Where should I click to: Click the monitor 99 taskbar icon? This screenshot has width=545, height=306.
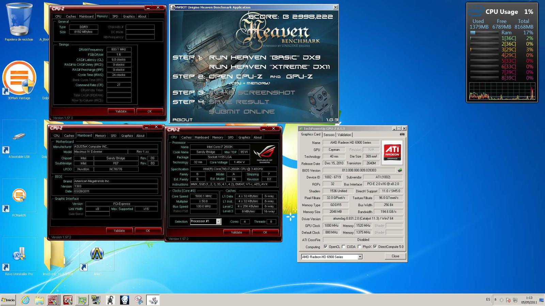pos(96,300)
